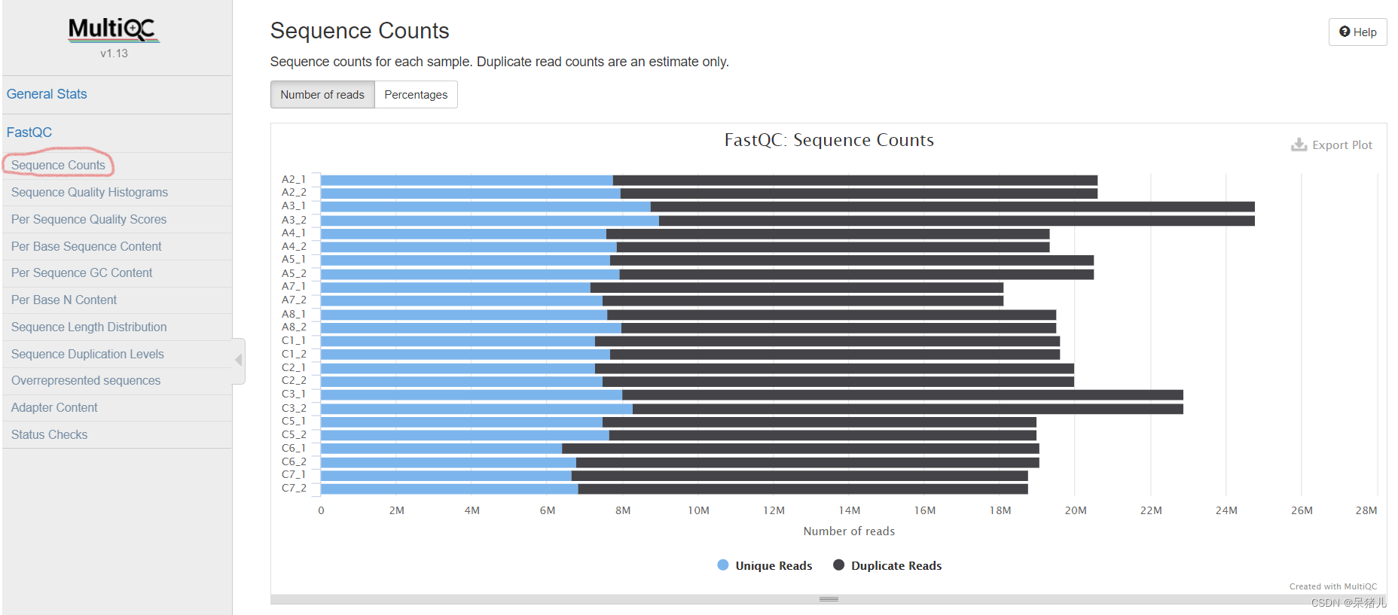Click the Created with MultiQC credit link
The height and width of the screenshot is (615, 1398).
point(1332,586)
